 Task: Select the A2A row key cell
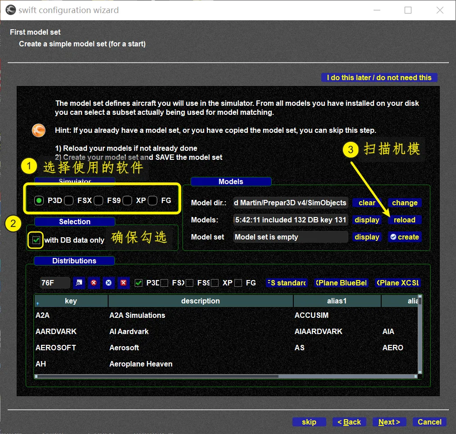pyautogui.click(x=71, y=315)
